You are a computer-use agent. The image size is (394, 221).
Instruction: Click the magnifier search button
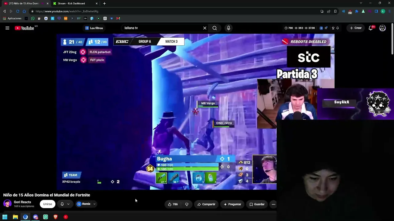click(215, 28)
